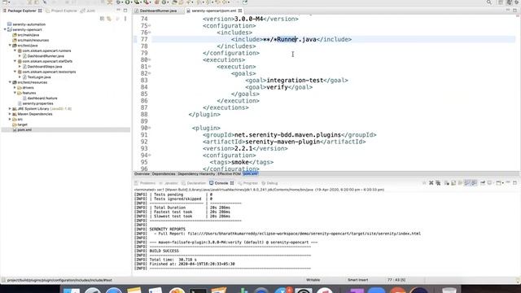This screenshot has width=521, height=293.
Task: Open the Display Selected Console icon
Action: click(x=489, y=183)
